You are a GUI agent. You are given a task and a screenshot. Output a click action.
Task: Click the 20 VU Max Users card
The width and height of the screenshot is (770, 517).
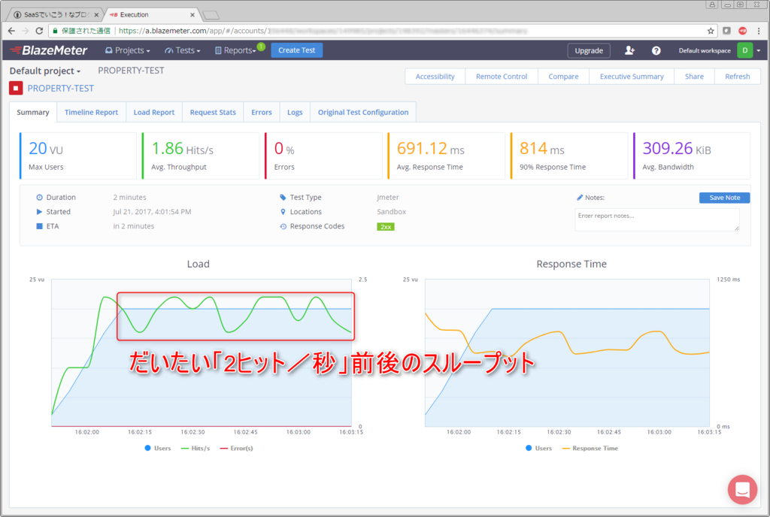point(78,156)
